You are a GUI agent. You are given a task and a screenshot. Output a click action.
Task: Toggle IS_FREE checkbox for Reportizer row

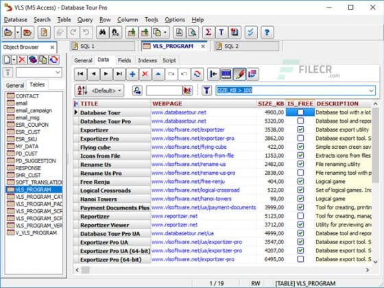coord(300,216)
